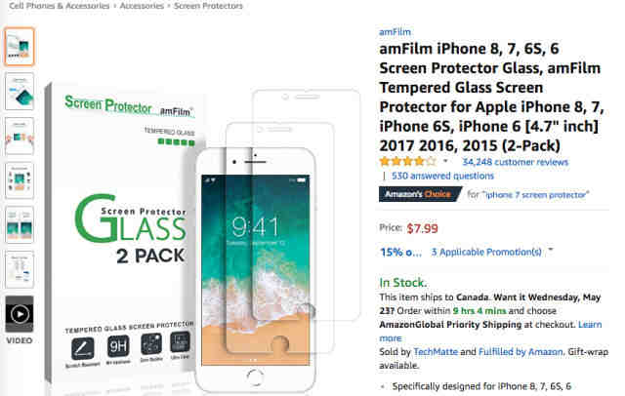Screen dimensions: 625x396
Task: Click the amFilm brand link
Action: click(395, 32)
